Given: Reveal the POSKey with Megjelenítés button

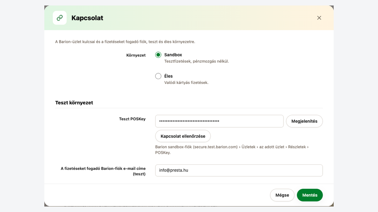Looking at the screenshot, I should [304, 121].
